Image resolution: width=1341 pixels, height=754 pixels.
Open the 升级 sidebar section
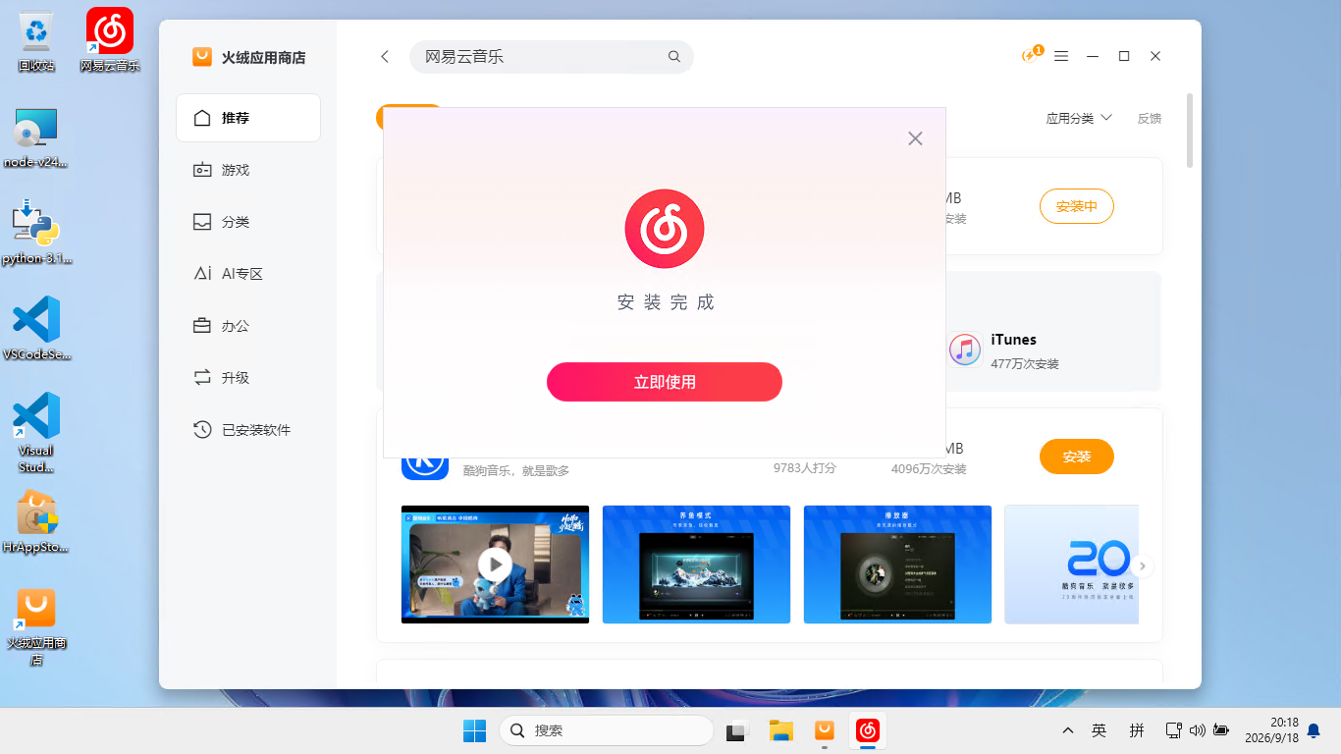(x=248, y=378)
